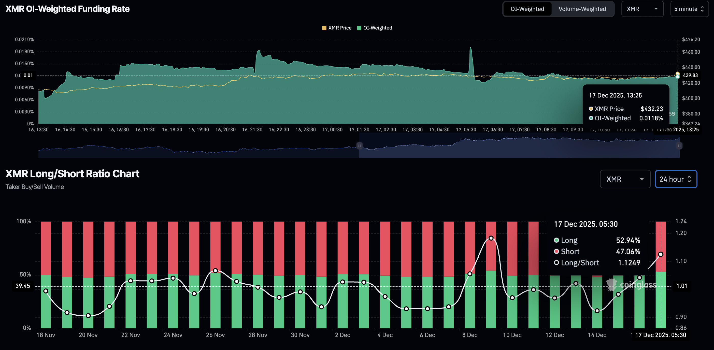Click the yellow XMR Price legend swatch
This screenshot has height=350, width=714.
(324, 28)
